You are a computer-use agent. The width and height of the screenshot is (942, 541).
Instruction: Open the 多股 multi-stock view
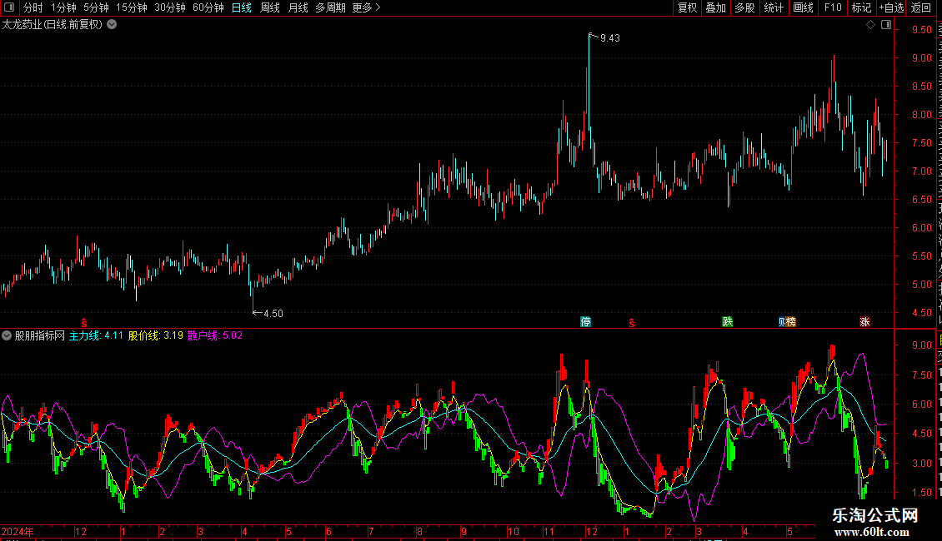click(x=744, y=7)
